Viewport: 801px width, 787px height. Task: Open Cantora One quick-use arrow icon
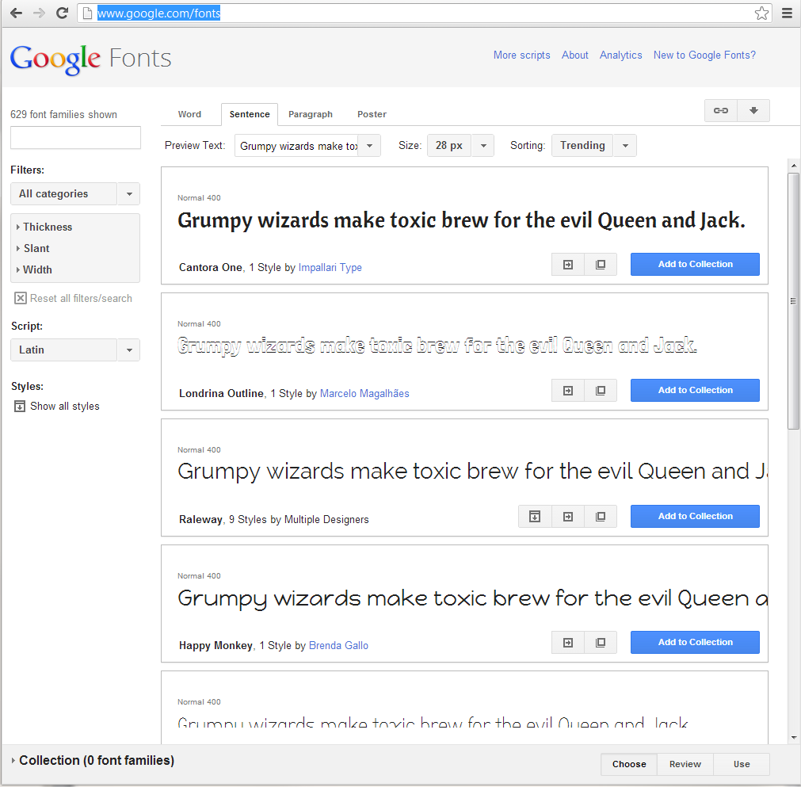567,264
